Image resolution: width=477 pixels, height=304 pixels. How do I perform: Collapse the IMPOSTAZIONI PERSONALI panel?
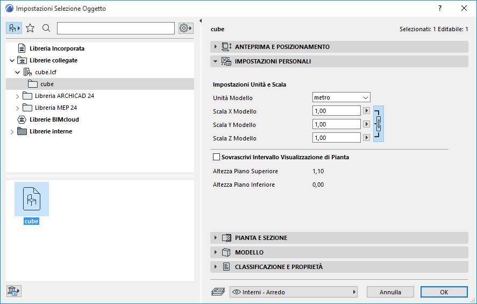coord(216,61)
